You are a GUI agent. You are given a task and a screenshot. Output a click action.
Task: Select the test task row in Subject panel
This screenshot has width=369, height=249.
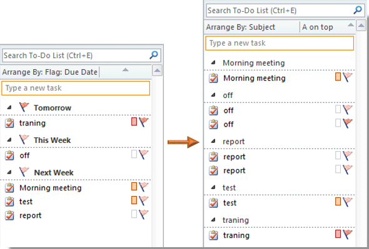[280, 203]
